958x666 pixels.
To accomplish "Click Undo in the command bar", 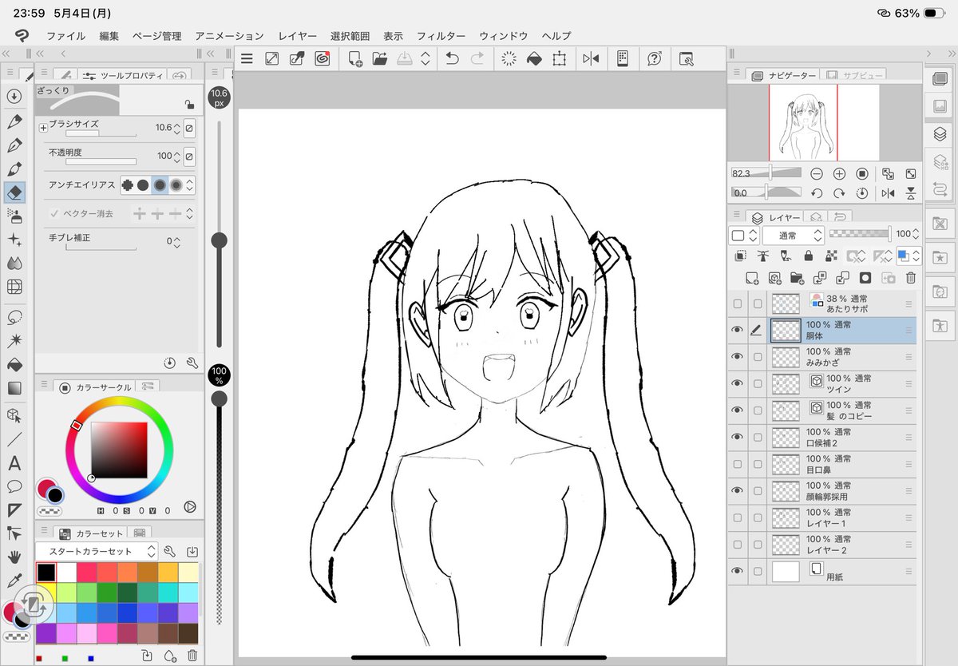I will point(452,58).
